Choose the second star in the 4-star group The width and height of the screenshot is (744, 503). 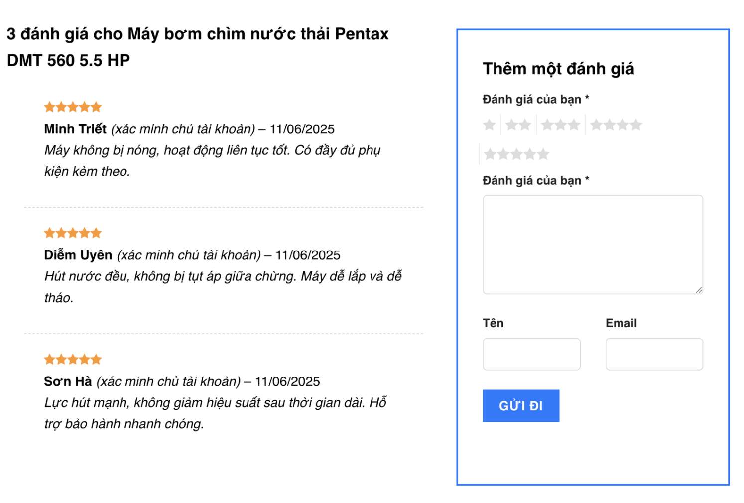point(609,125)
